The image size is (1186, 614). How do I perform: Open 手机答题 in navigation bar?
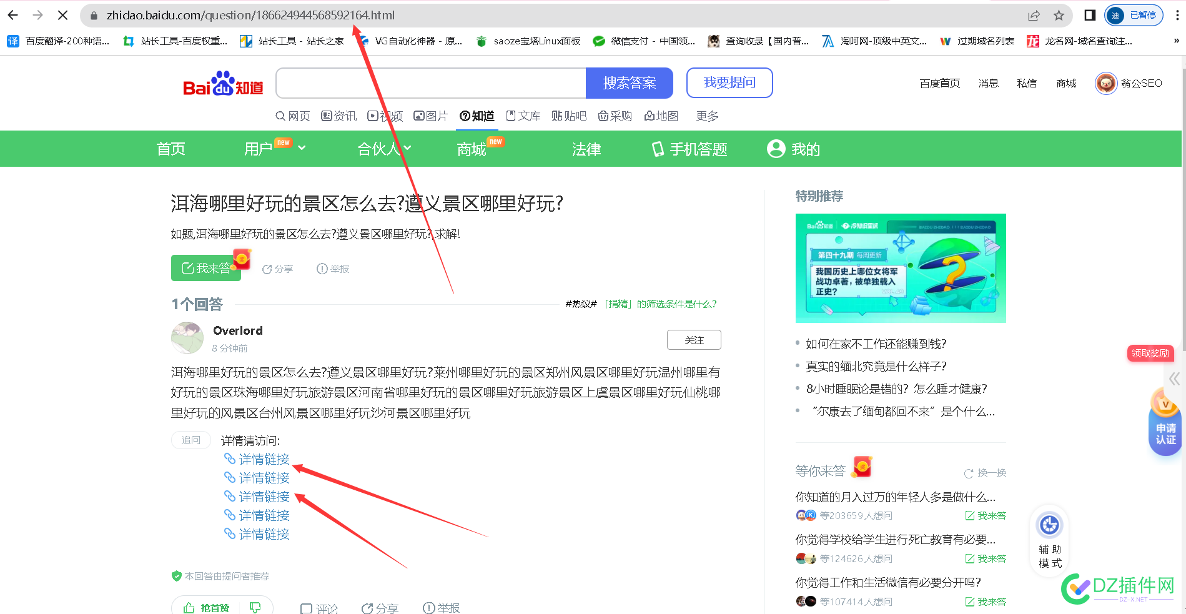pyautogui.click(x=689, y=149)
